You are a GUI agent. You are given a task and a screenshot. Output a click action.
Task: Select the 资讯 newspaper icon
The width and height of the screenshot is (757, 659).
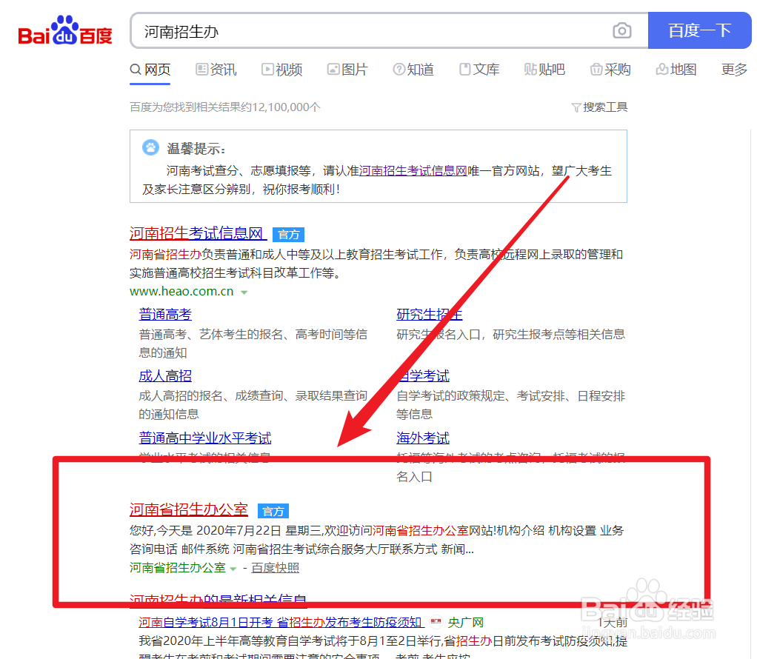point(201,69)
